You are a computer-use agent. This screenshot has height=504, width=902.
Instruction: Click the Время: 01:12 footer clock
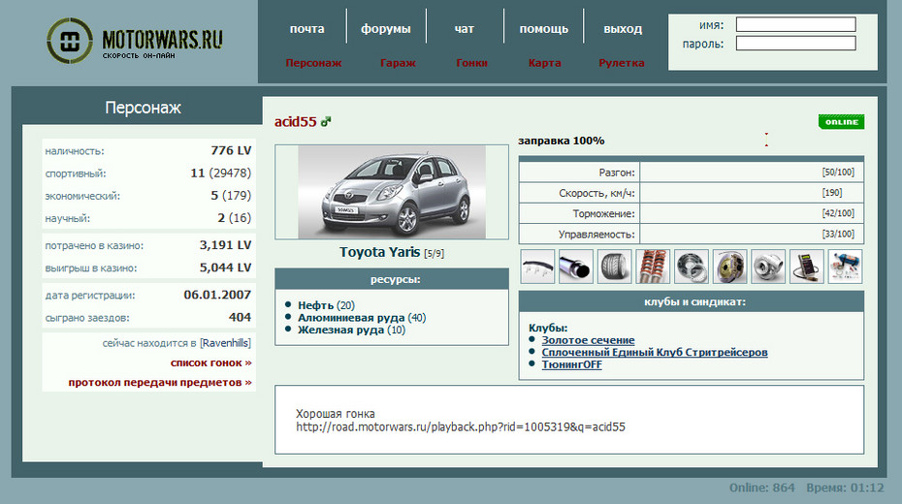point(845,488)
